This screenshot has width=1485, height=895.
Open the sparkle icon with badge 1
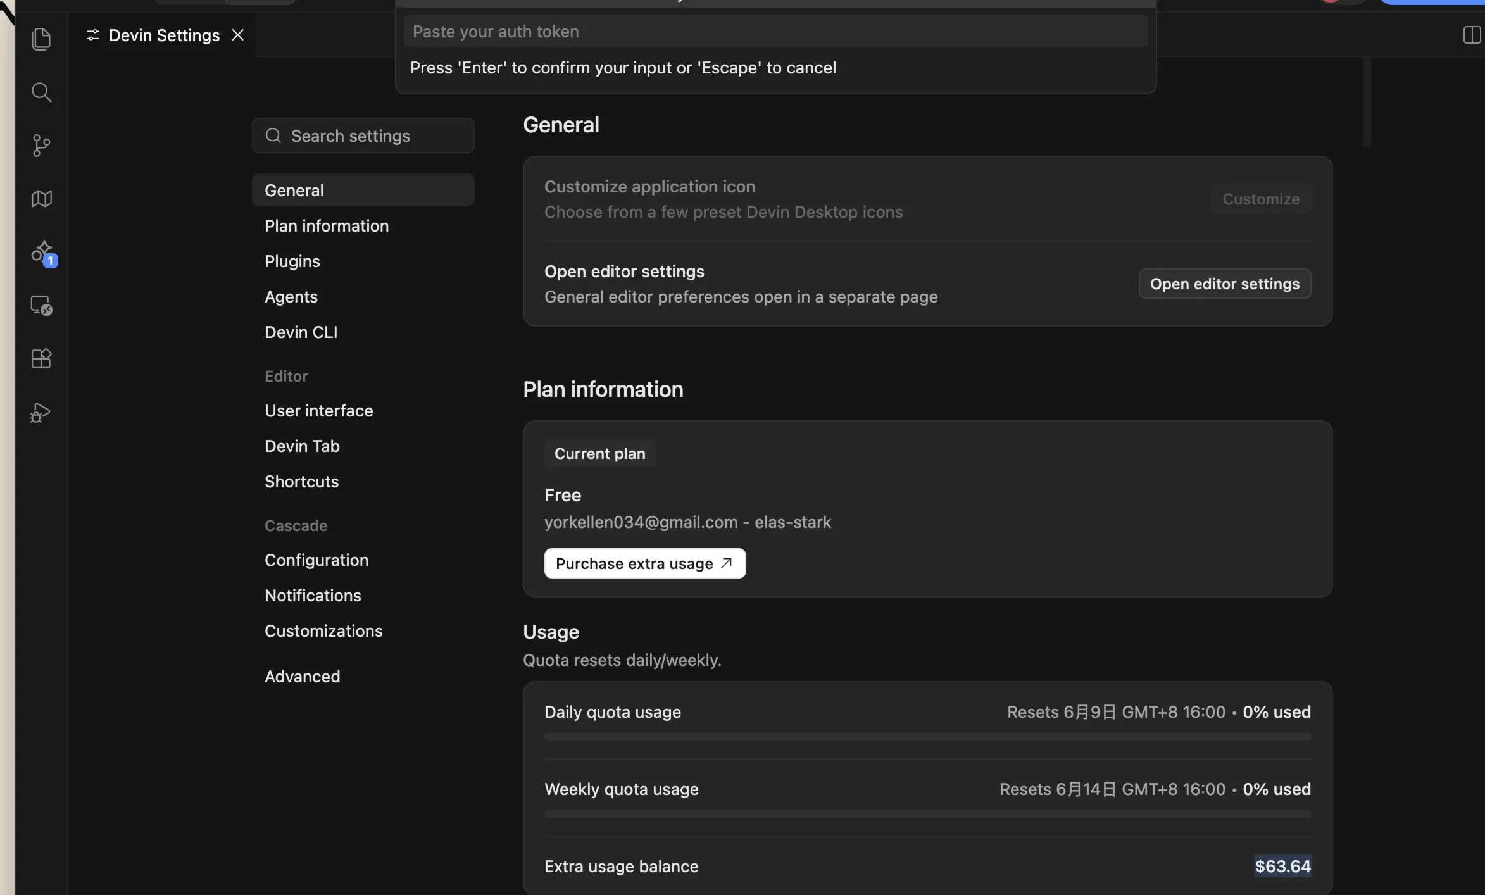coord(43,253)
